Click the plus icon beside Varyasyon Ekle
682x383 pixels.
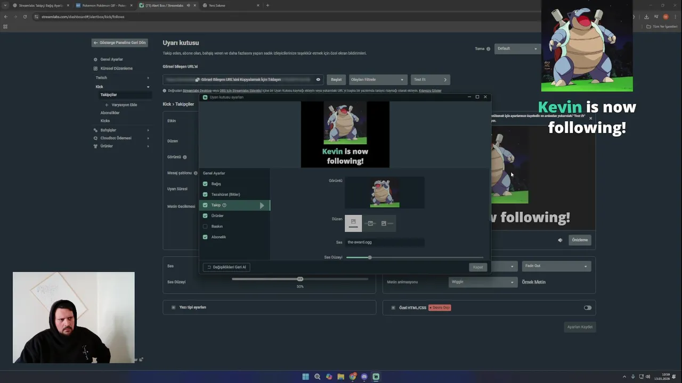(x=107, y=105)
